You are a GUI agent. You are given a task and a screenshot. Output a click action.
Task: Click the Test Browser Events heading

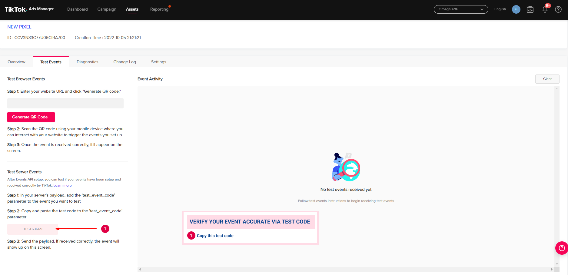26,79
